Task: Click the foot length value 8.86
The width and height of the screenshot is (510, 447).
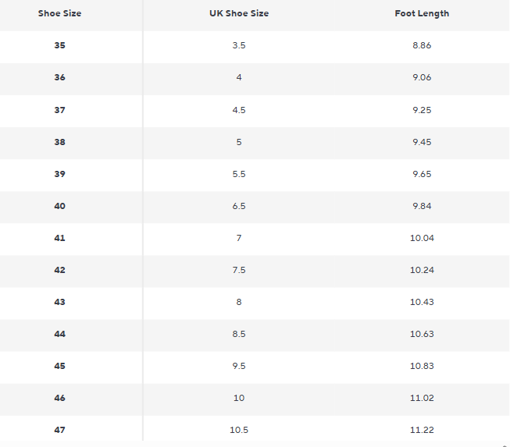Action: tap(422, 46)
